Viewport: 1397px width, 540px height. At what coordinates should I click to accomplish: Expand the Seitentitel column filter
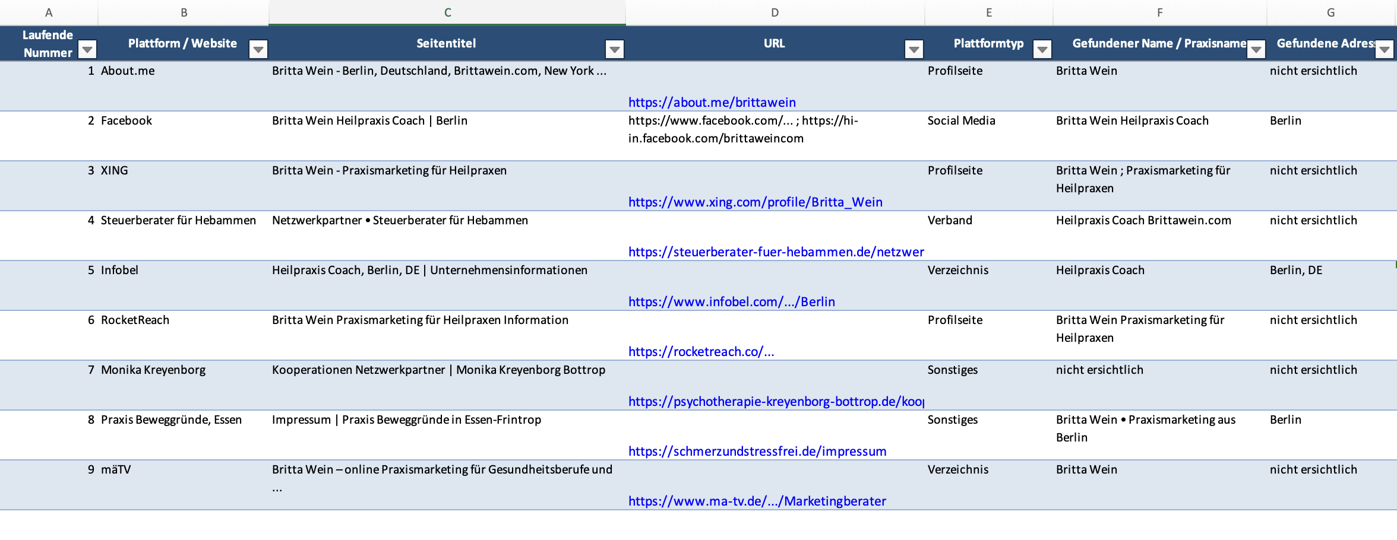point(615,50)
